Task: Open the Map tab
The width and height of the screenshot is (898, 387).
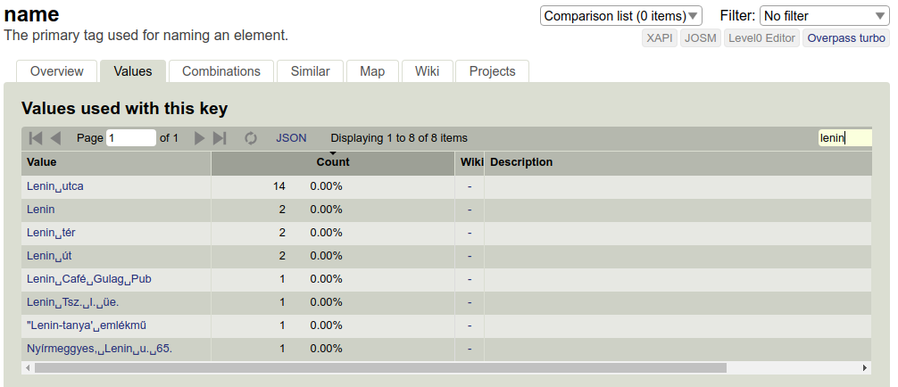Action: tap(372, 71)
